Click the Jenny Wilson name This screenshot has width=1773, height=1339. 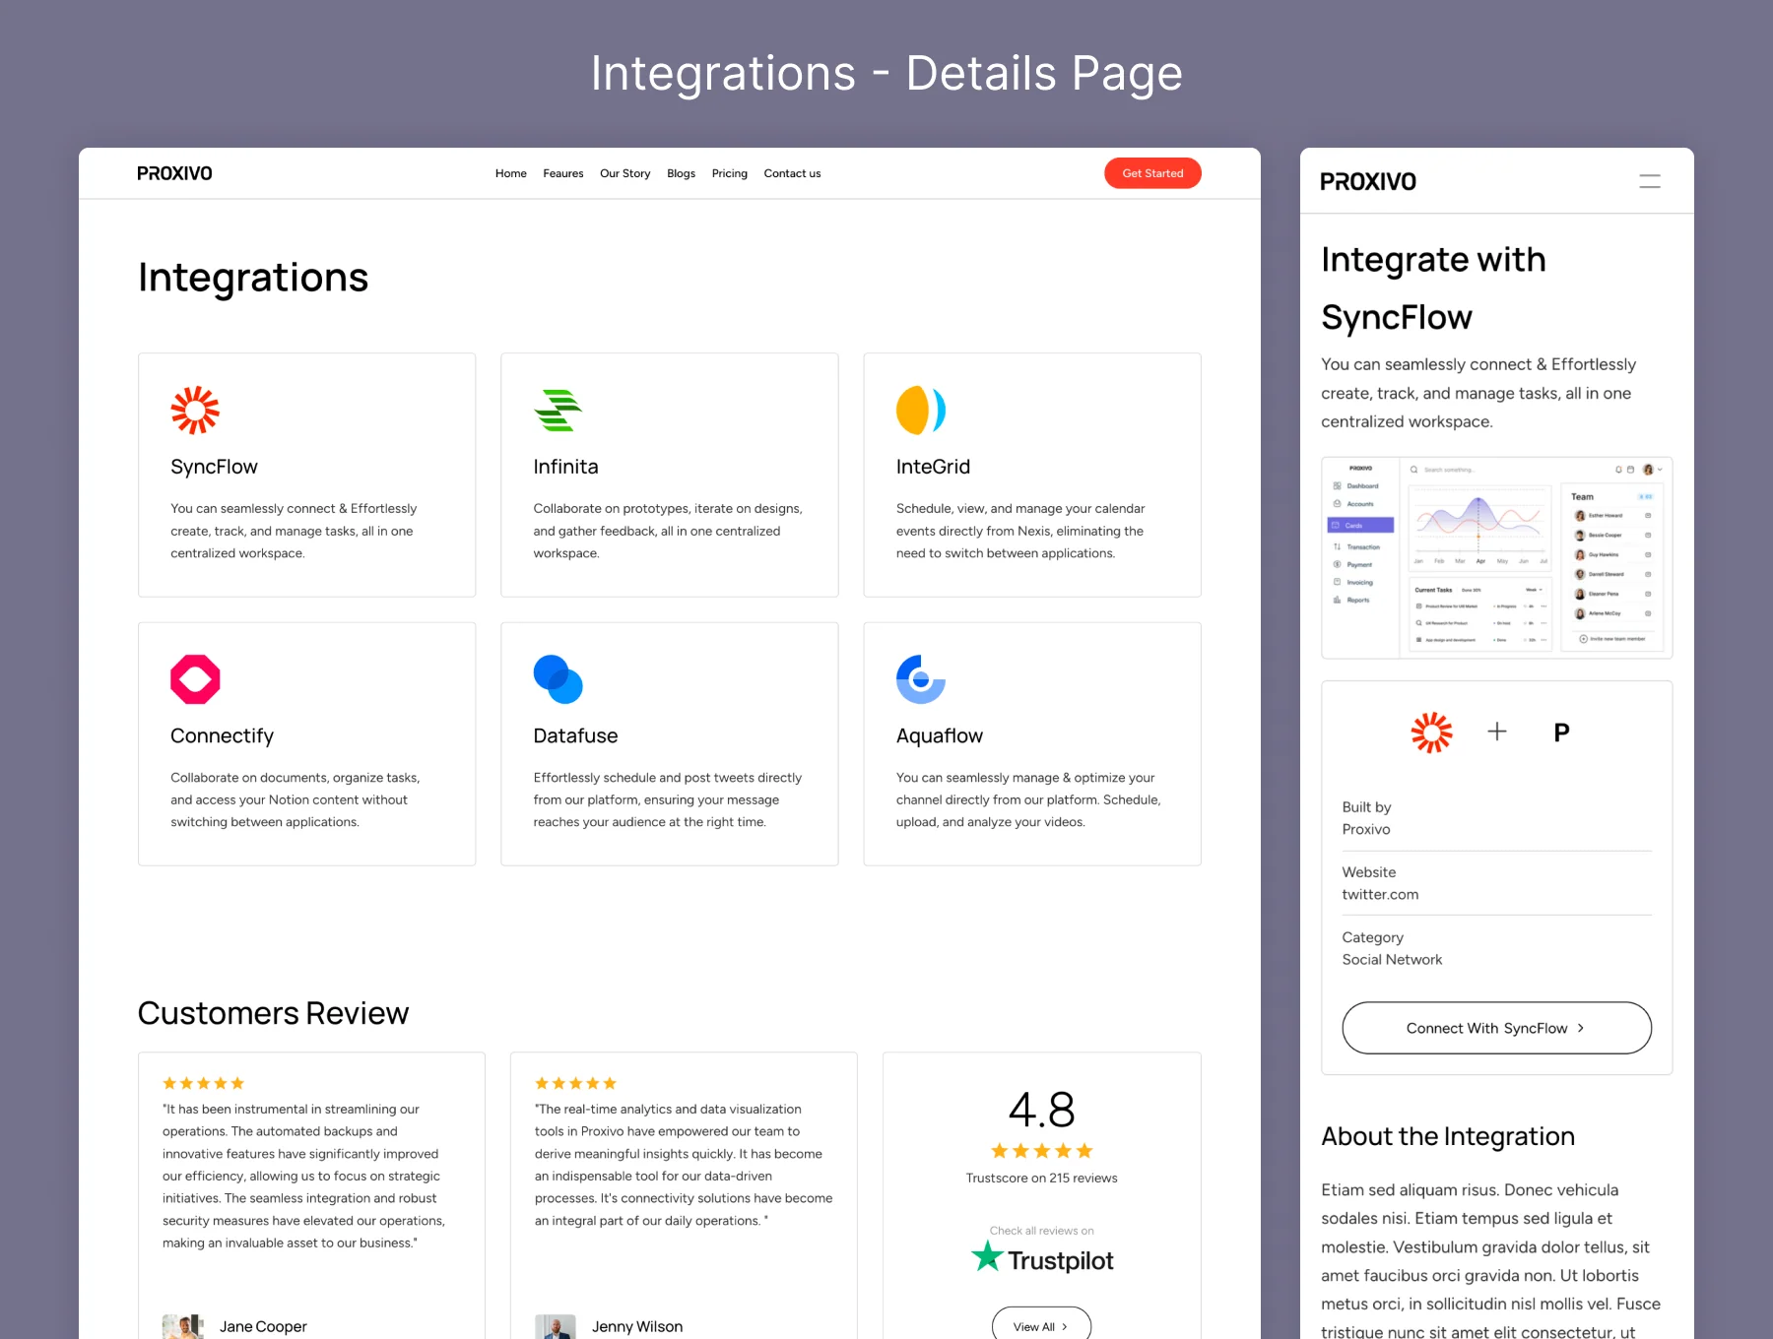click(636, 1327)
